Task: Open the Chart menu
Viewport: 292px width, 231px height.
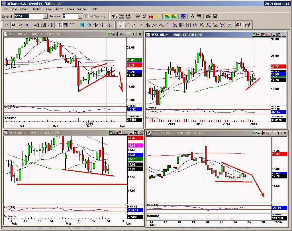Action: coord(24,9)
